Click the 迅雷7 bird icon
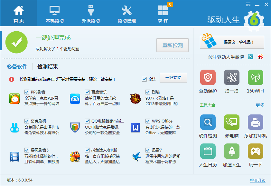Screen dimensions: 271x186 coord(135,157)
